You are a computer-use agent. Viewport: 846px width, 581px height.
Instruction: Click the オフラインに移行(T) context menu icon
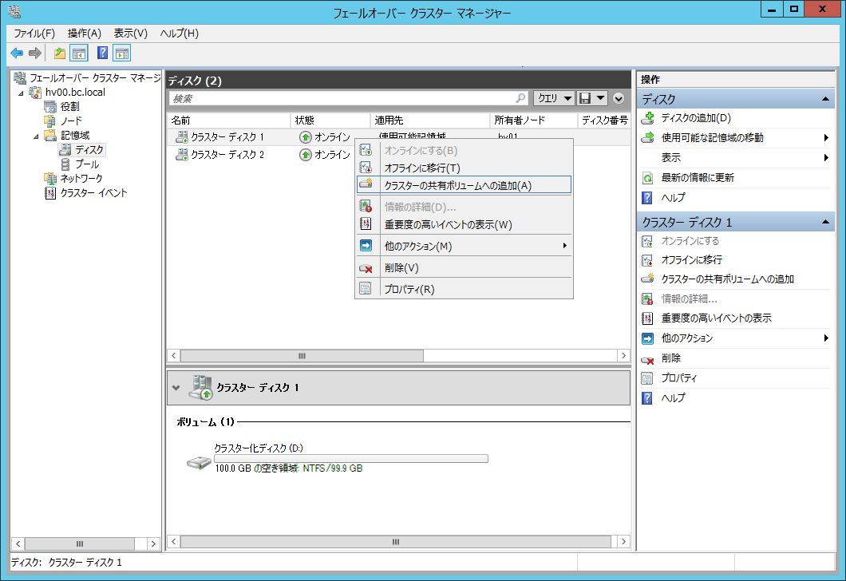(366, 168)
